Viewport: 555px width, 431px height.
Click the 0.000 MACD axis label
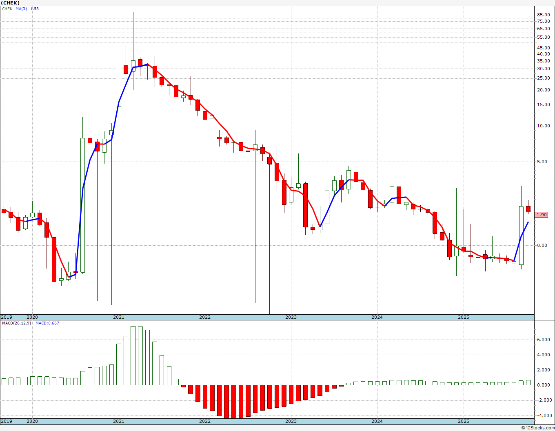coord(543,385)
